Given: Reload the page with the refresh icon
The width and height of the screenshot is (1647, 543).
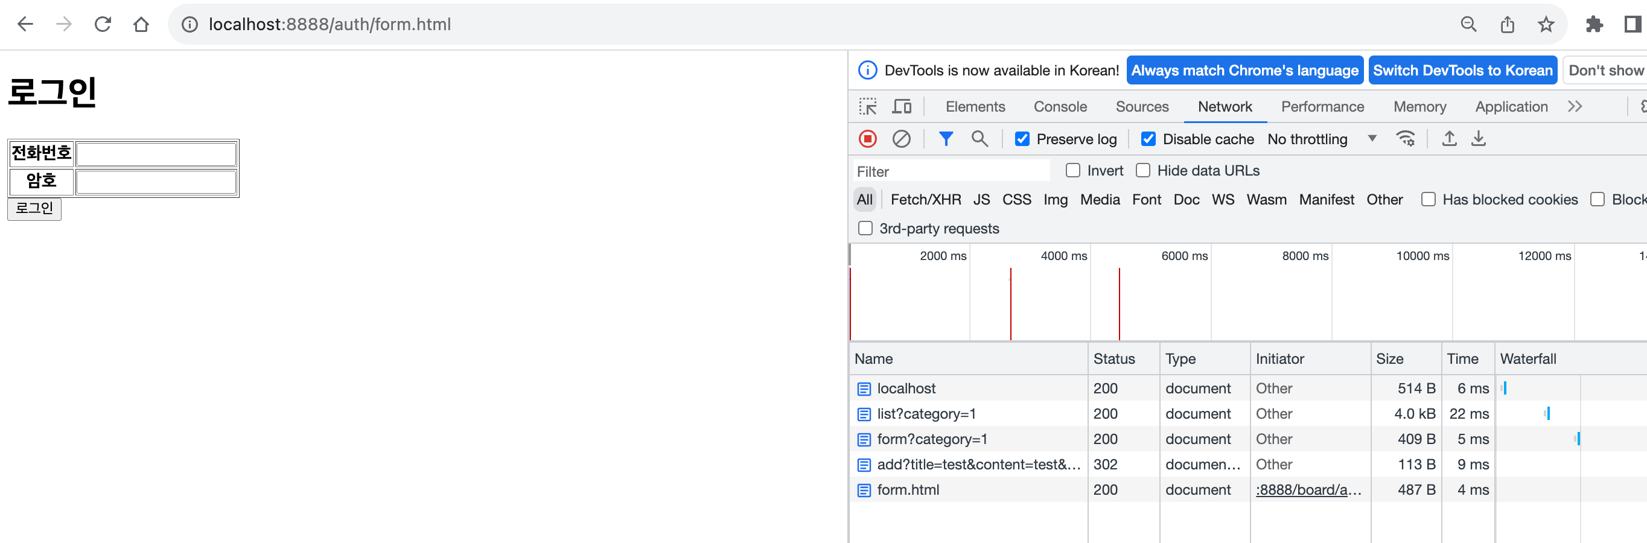Looking at the screenshot, I should click(x=103, y=24).
